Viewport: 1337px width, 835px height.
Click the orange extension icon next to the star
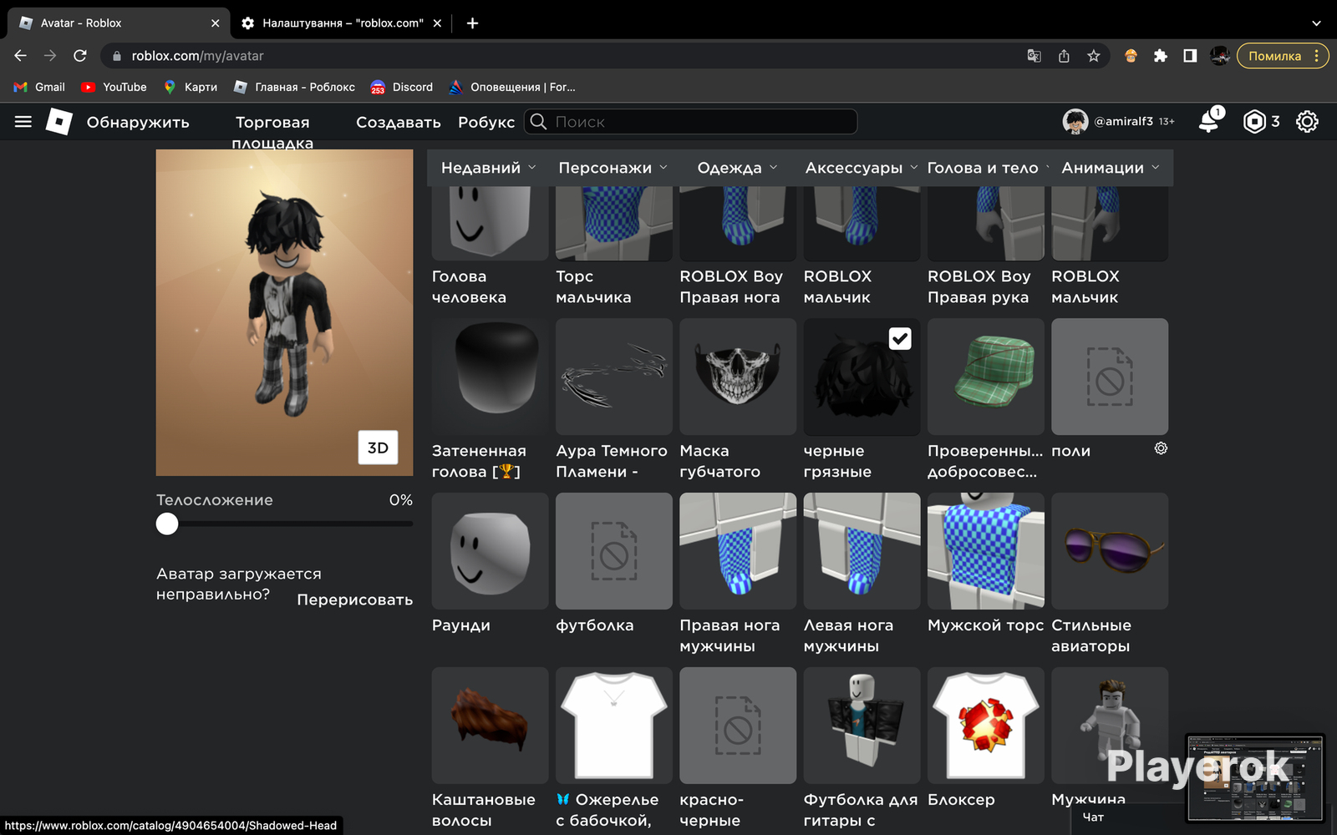click(1131, 56)
